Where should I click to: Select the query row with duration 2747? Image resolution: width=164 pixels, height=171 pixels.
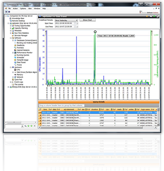[x=98, y=123]
